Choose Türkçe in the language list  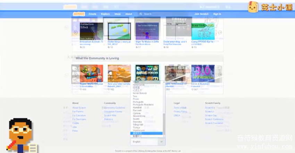tap(146, 128)
